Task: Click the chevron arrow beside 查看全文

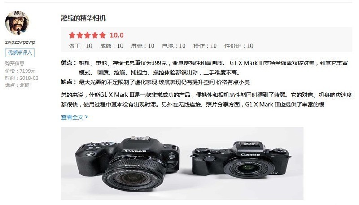Action: point(86,117)
